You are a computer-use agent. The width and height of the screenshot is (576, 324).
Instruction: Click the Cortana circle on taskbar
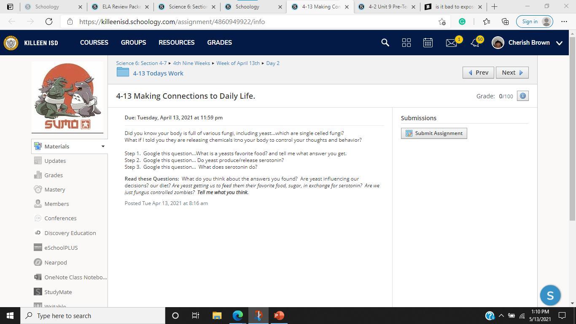click(x=175, y=316)
